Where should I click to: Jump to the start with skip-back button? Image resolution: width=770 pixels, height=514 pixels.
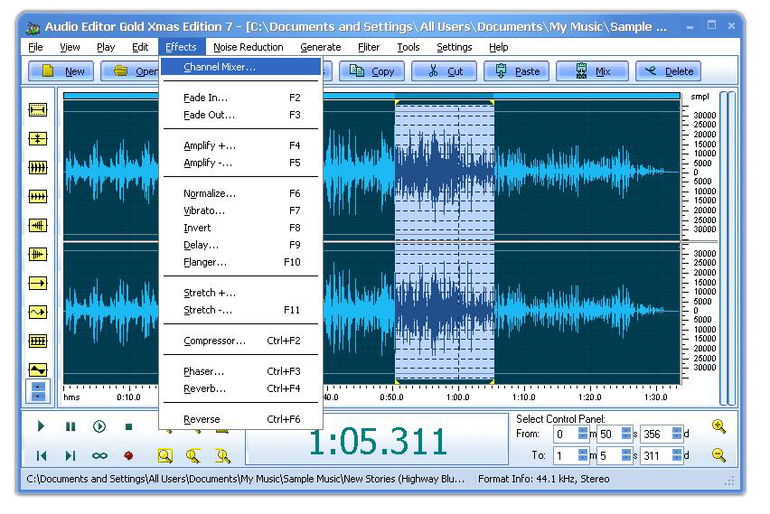click(x=42, y=455)
